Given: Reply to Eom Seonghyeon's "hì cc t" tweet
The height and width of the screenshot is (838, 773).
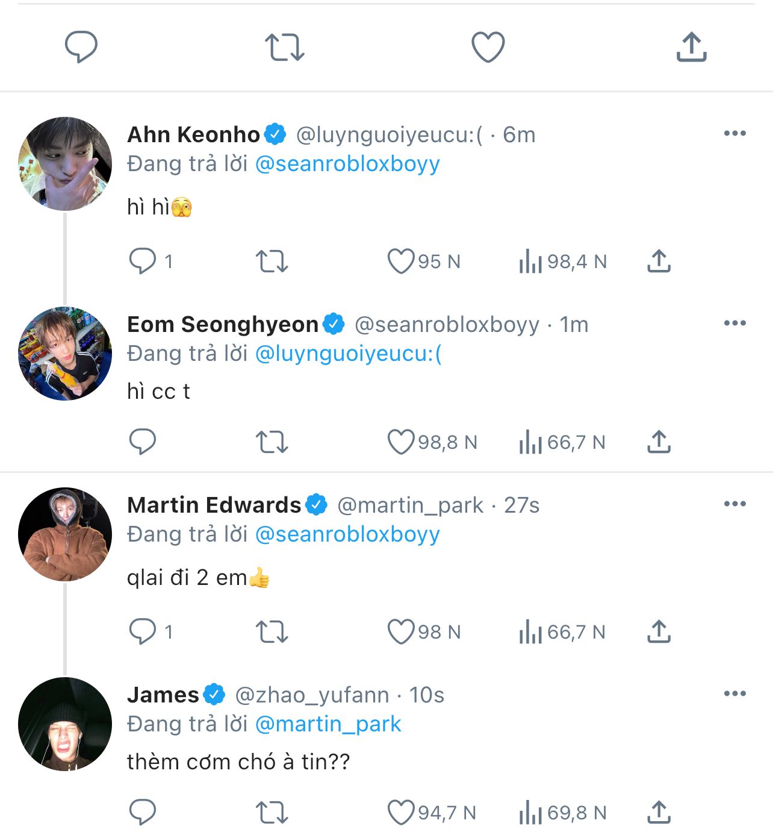Looking at the screenshot, I should tap(143, 442).
